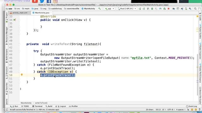Open the Pixel 2 API 29 device dropdown
This screenshot has width=202, height=113.
coord(127,9)
